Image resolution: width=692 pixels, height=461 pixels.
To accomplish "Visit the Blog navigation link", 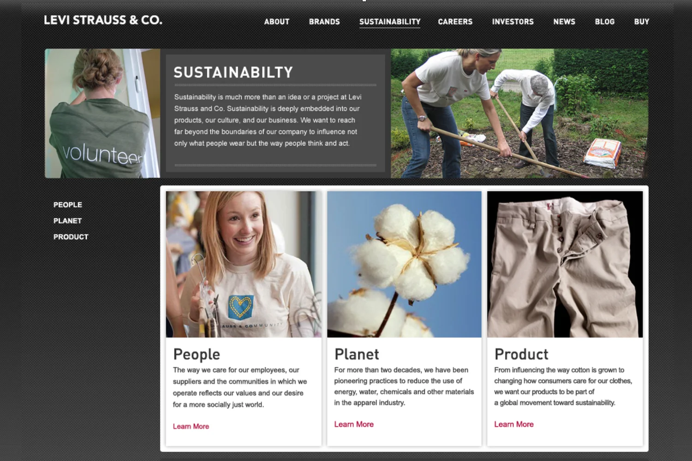I will click(x=605, y=22).
